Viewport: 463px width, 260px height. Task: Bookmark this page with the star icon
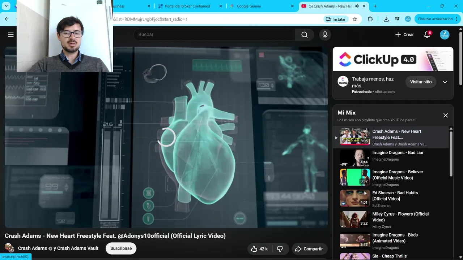[x=355, y=19]
